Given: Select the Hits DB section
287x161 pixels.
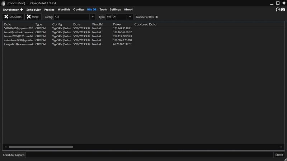Looking at the screenshot, I should [x=92, y=10].
